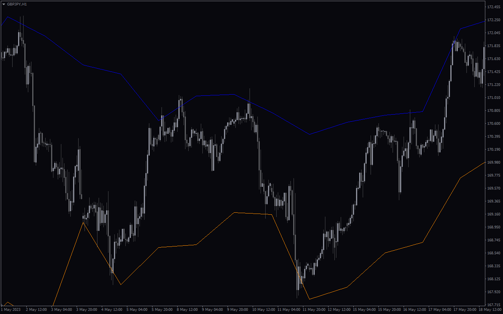Screen dimensions: 503x314
Task: Click the 11 May 04:00 time label
Action: (x=289, y=310)
